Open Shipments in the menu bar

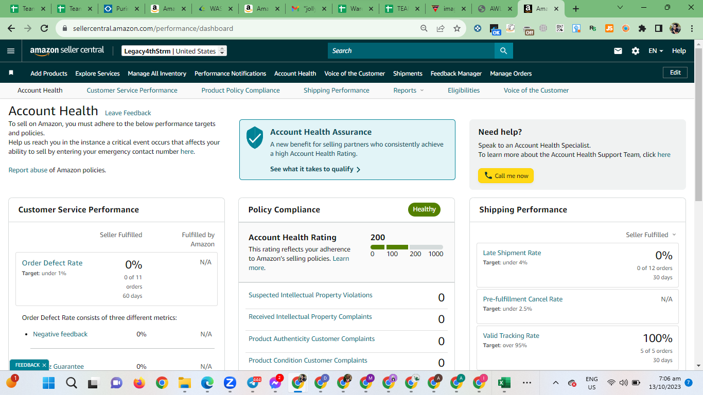(x=408, y=74)
